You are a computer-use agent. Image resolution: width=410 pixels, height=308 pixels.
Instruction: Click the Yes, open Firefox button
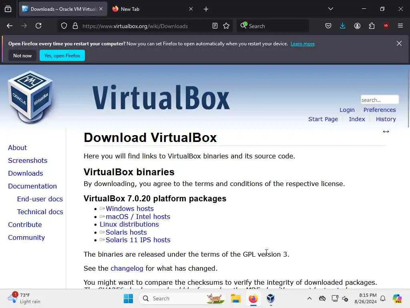[62, 56]
